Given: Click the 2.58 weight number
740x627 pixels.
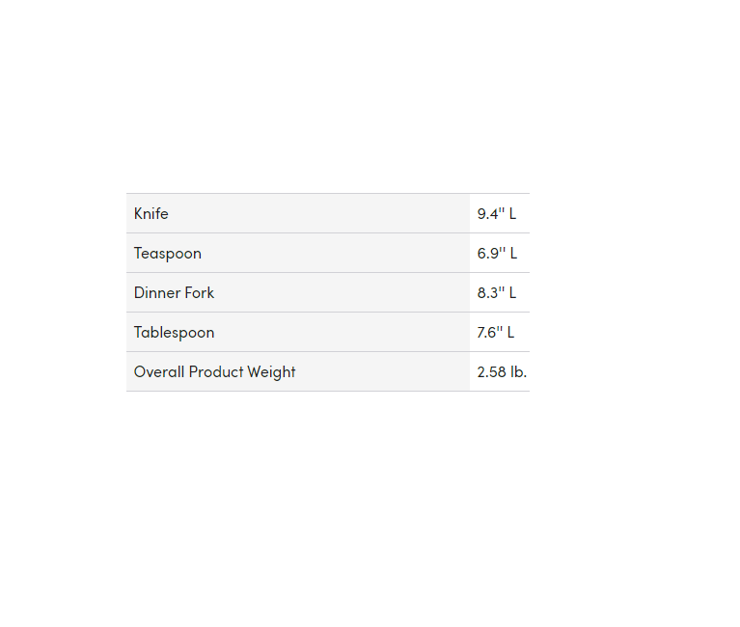Looking at the screenshot, I should point(492,372).
